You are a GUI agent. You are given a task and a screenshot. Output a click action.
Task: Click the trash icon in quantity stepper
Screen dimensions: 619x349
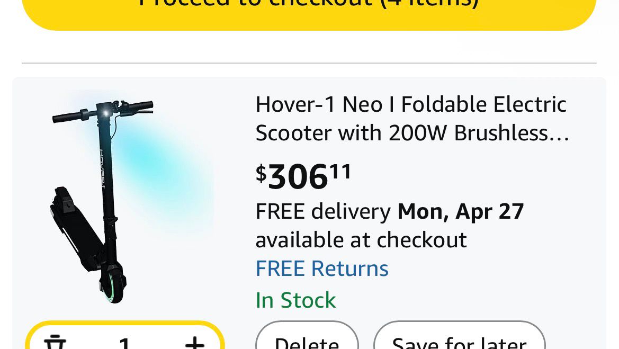tap(55, 343)
